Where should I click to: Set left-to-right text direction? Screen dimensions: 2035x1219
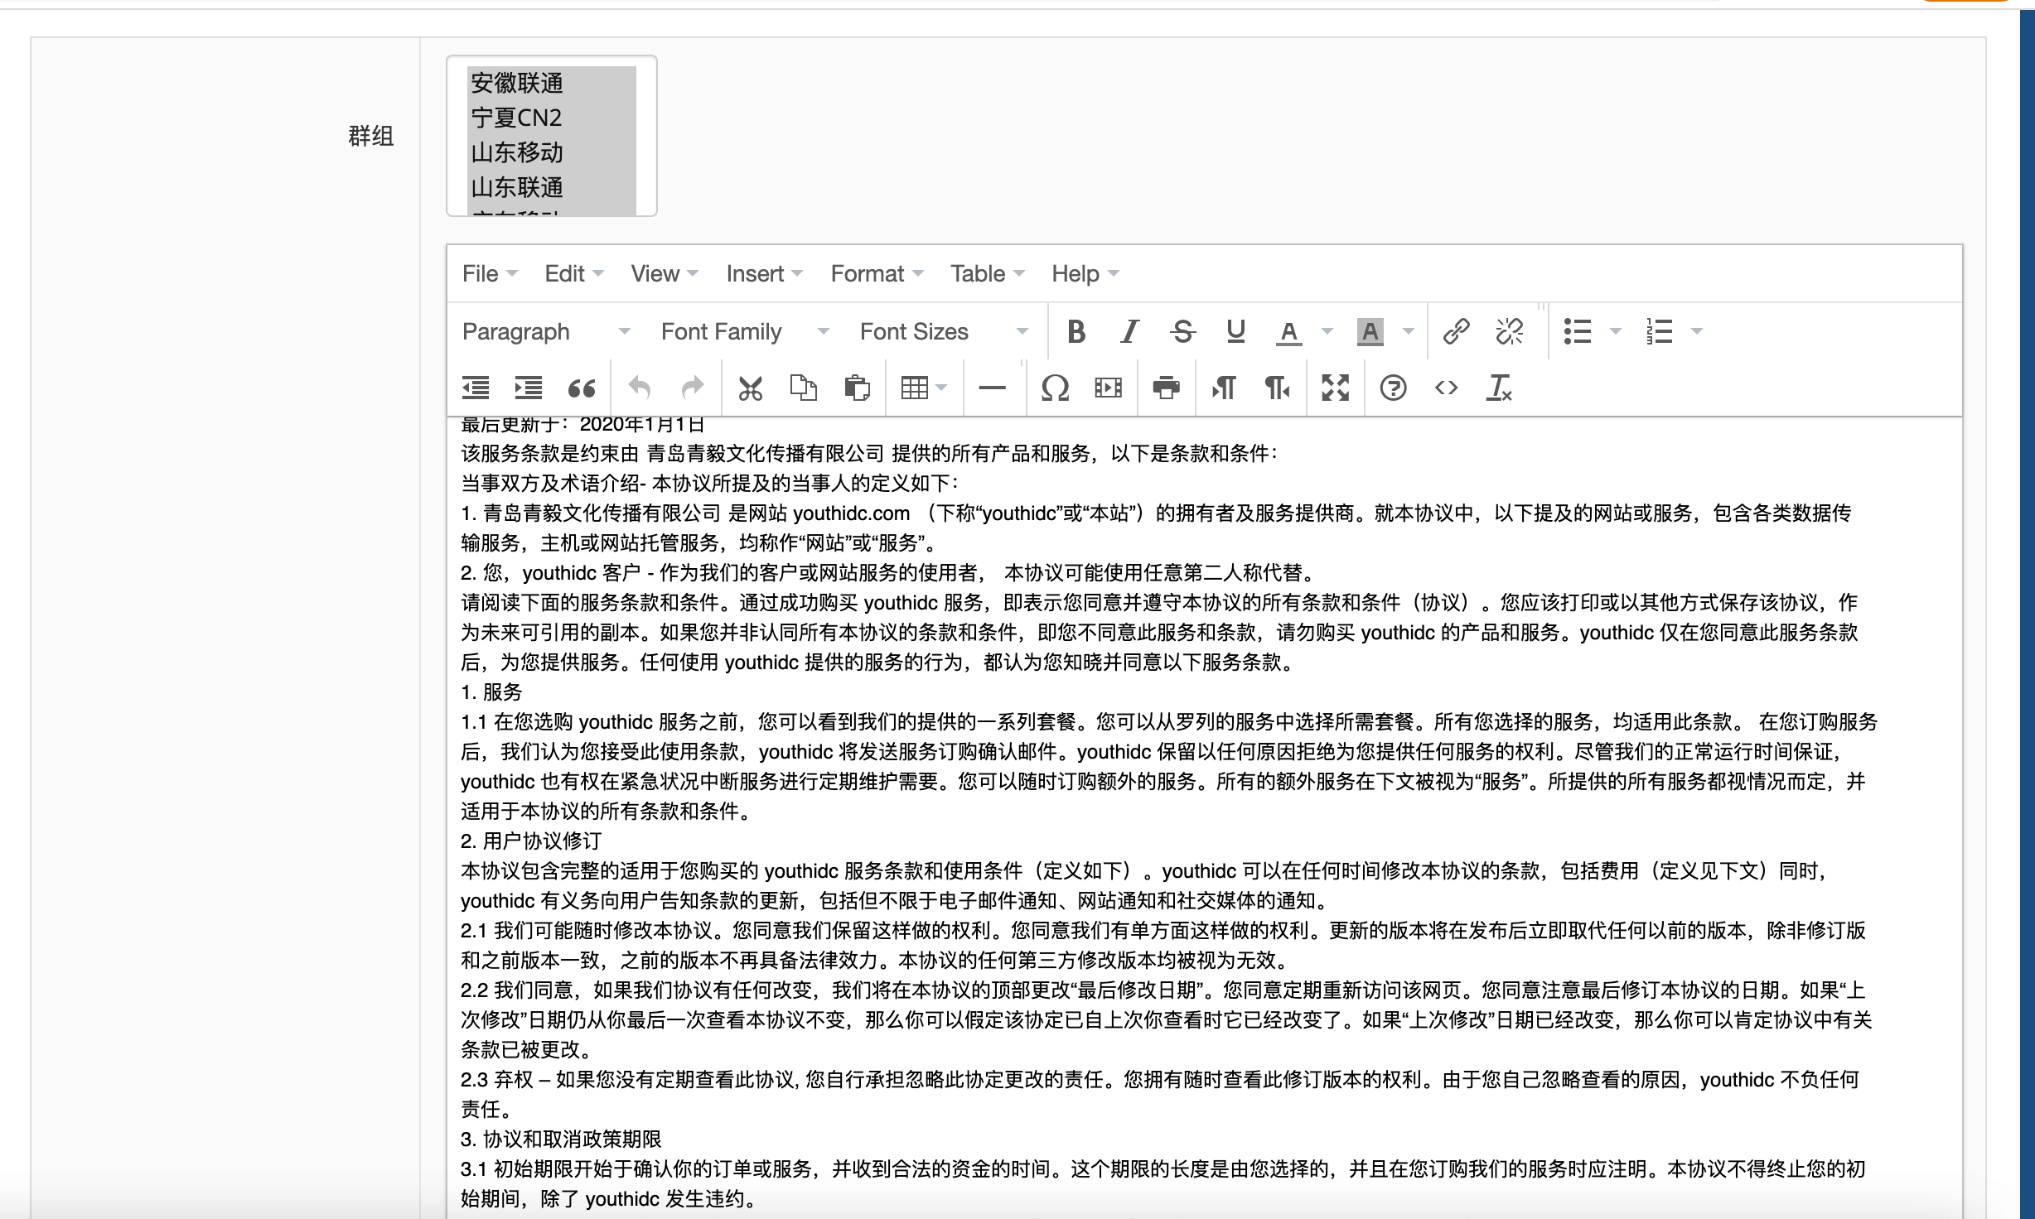pos(1224,388)
